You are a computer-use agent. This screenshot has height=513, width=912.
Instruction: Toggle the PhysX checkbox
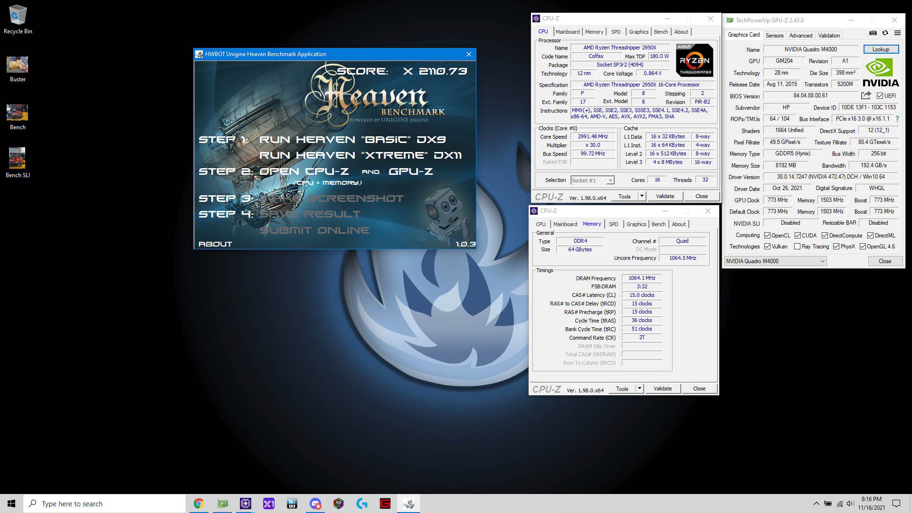point(836,247)
